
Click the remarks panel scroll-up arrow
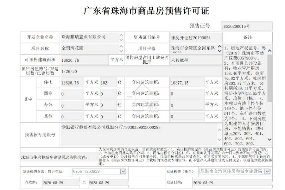tap(270, 51)
